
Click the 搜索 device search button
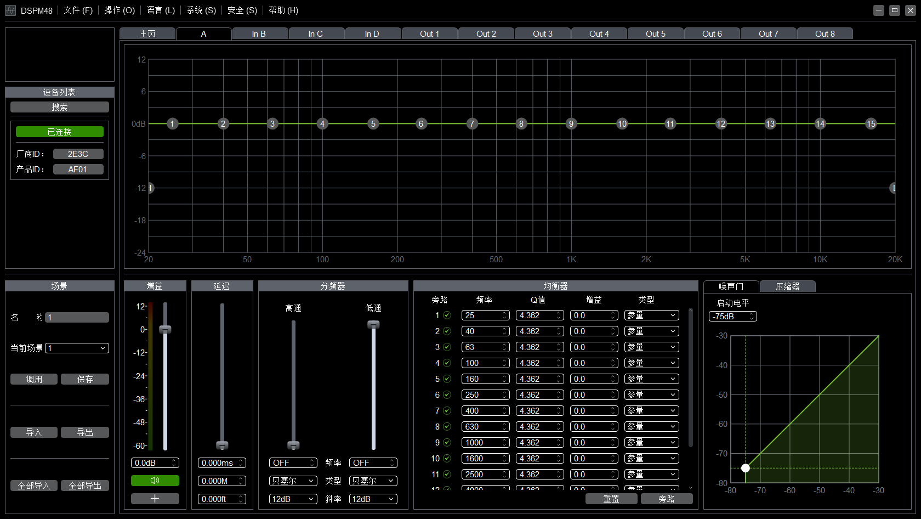(x=59, y=106)
